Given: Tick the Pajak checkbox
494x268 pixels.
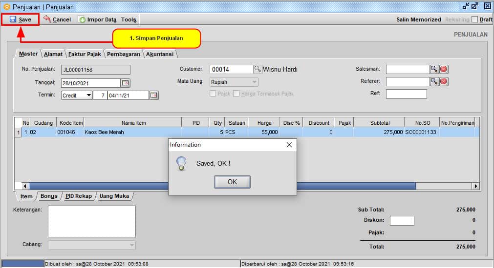Looking at the screenshot, I should 213,94.
